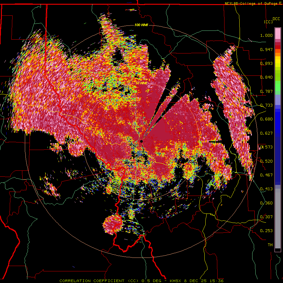The width and height of the screenshot is (283, 283).
Task: Click the 0.253 legend value
Action: coord(266,231)
